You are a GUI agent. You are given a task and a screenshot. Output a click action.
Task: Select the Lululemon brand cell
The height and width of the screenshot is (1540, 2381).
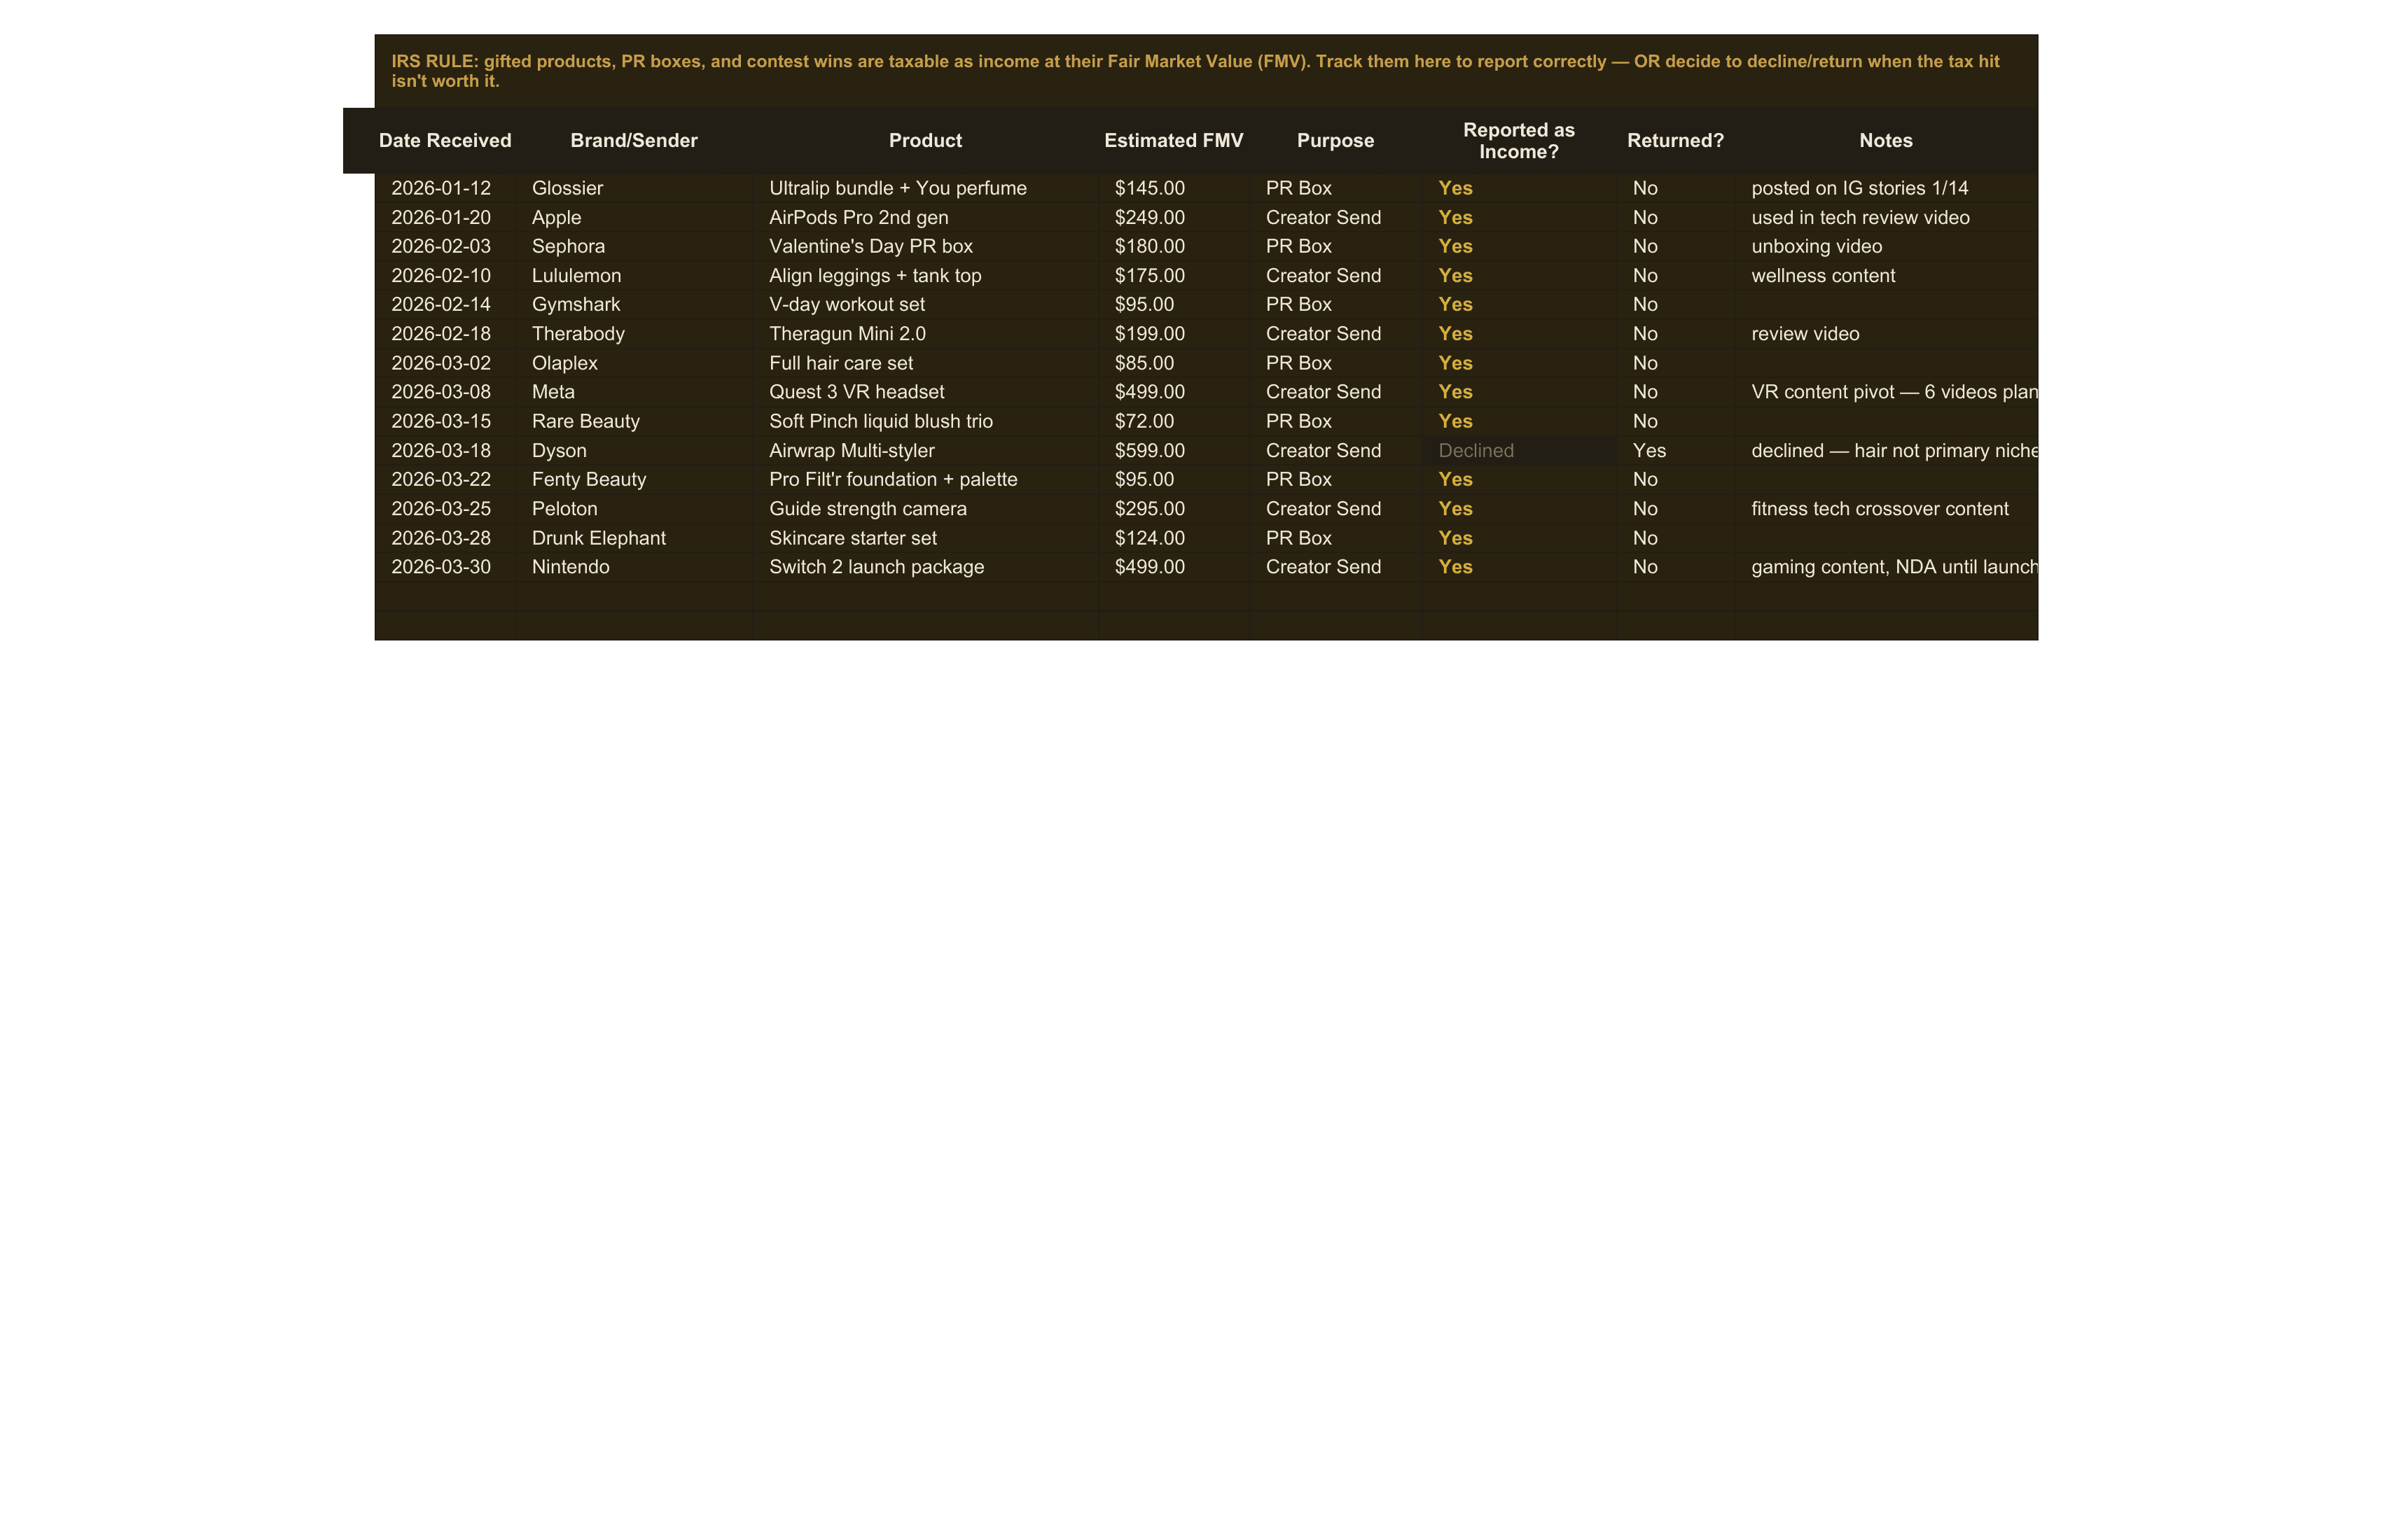click(x=633, y=275)
